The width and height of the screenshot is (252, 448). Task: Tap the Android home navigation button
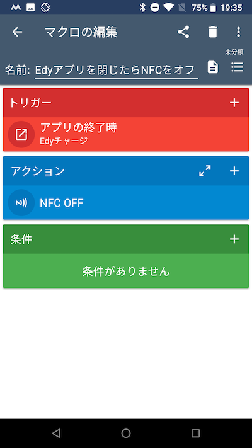(126, 434)
